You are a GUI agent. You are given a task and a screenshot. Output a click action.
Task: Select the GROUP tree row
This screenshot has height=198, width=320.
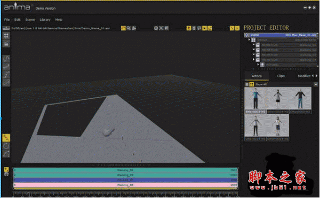click(x=284, y=40)
